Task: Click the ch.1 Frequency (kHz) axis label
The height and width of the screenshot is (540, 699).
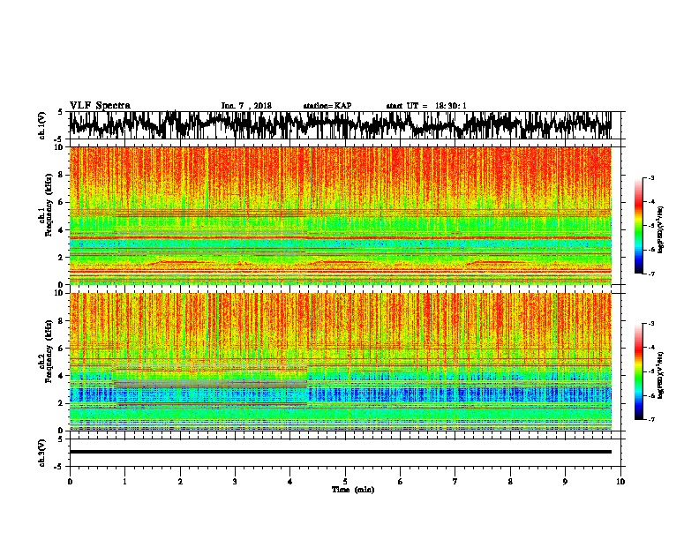Action: 46,205
